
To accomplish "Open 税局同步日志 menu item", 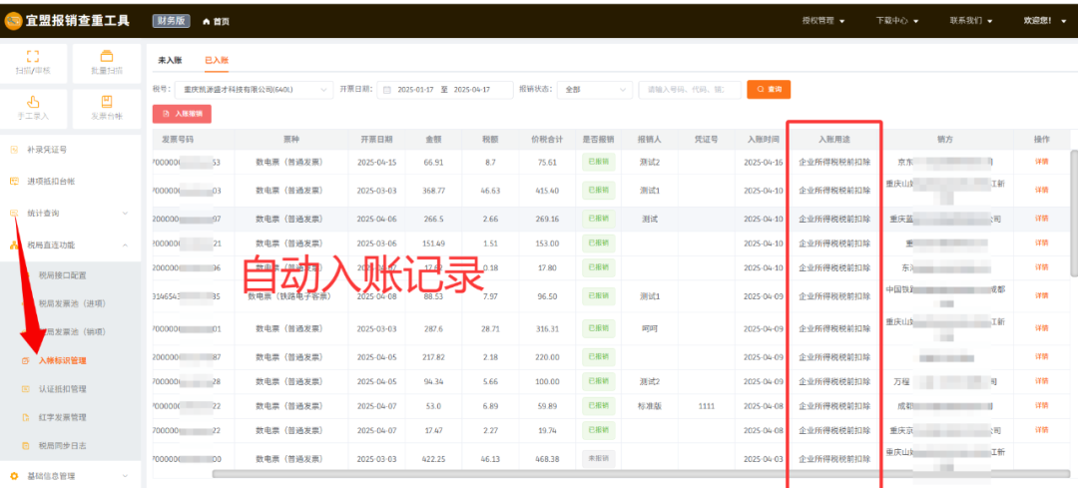I will tap(63, 446).
